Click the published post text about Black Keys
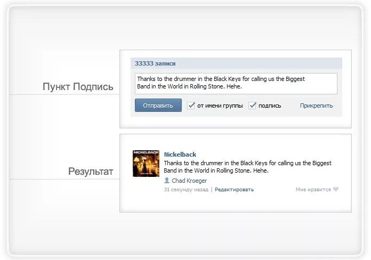The image size is (371, 260). pos(247,167)
